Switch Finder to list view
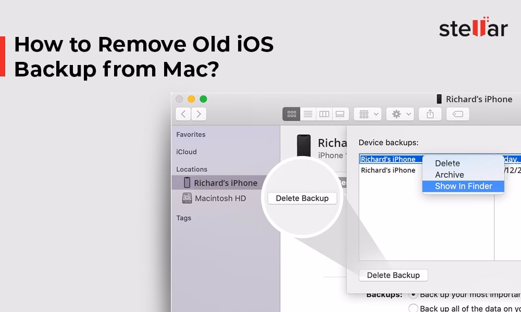The image size is (521, 312). point(308,114)
